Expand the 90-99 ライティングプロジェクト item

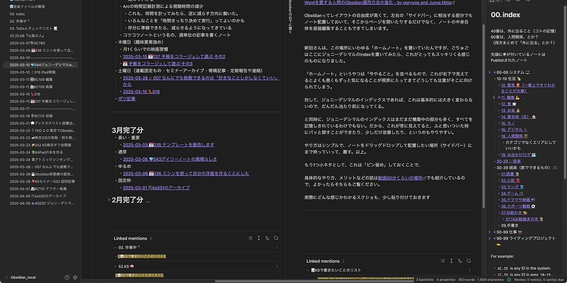490,239
